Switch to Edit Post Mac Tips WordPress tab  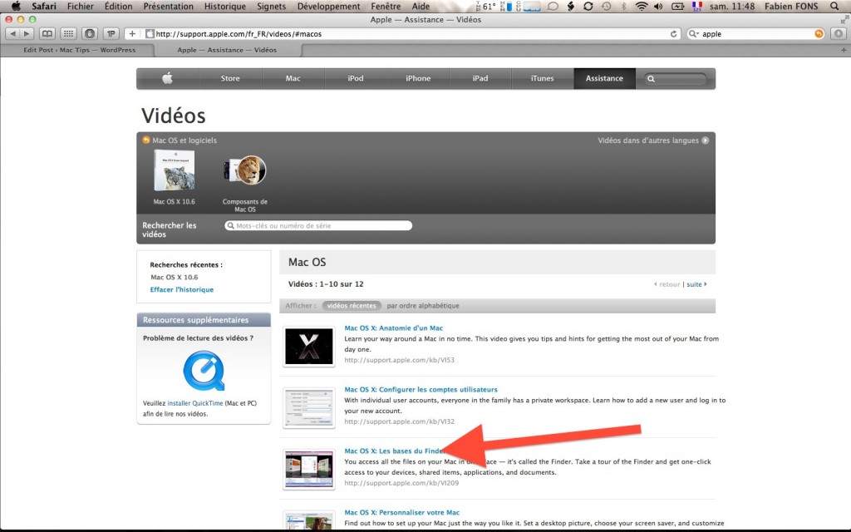click(79, 50)
